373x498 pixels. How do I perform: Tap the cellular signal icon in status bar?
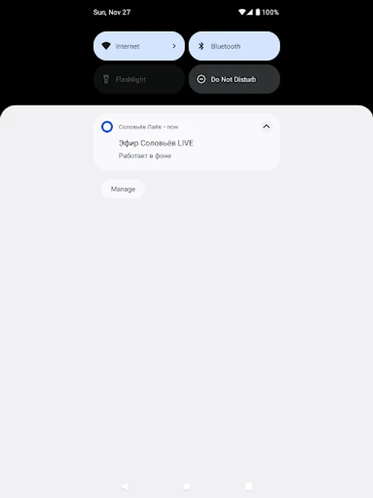tap(250, 12)
